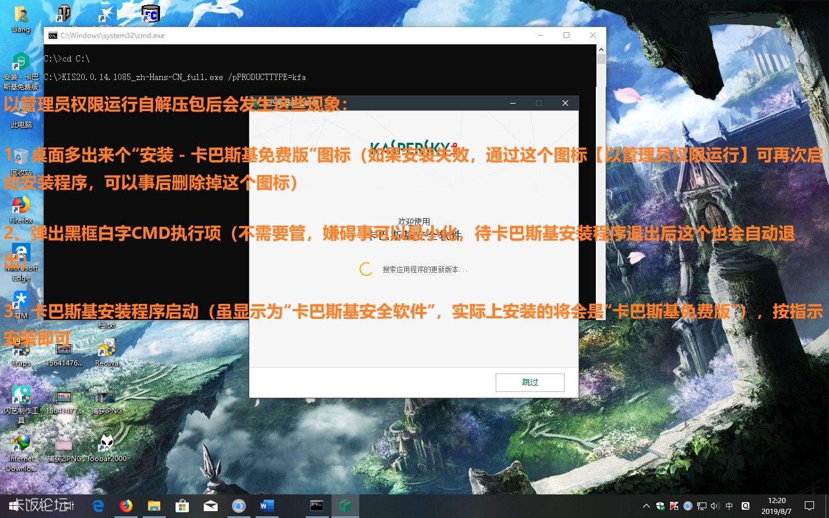The image size is (829, 518).
Task: Click the Edge icon in the taskbar
Action: [98, 506]
